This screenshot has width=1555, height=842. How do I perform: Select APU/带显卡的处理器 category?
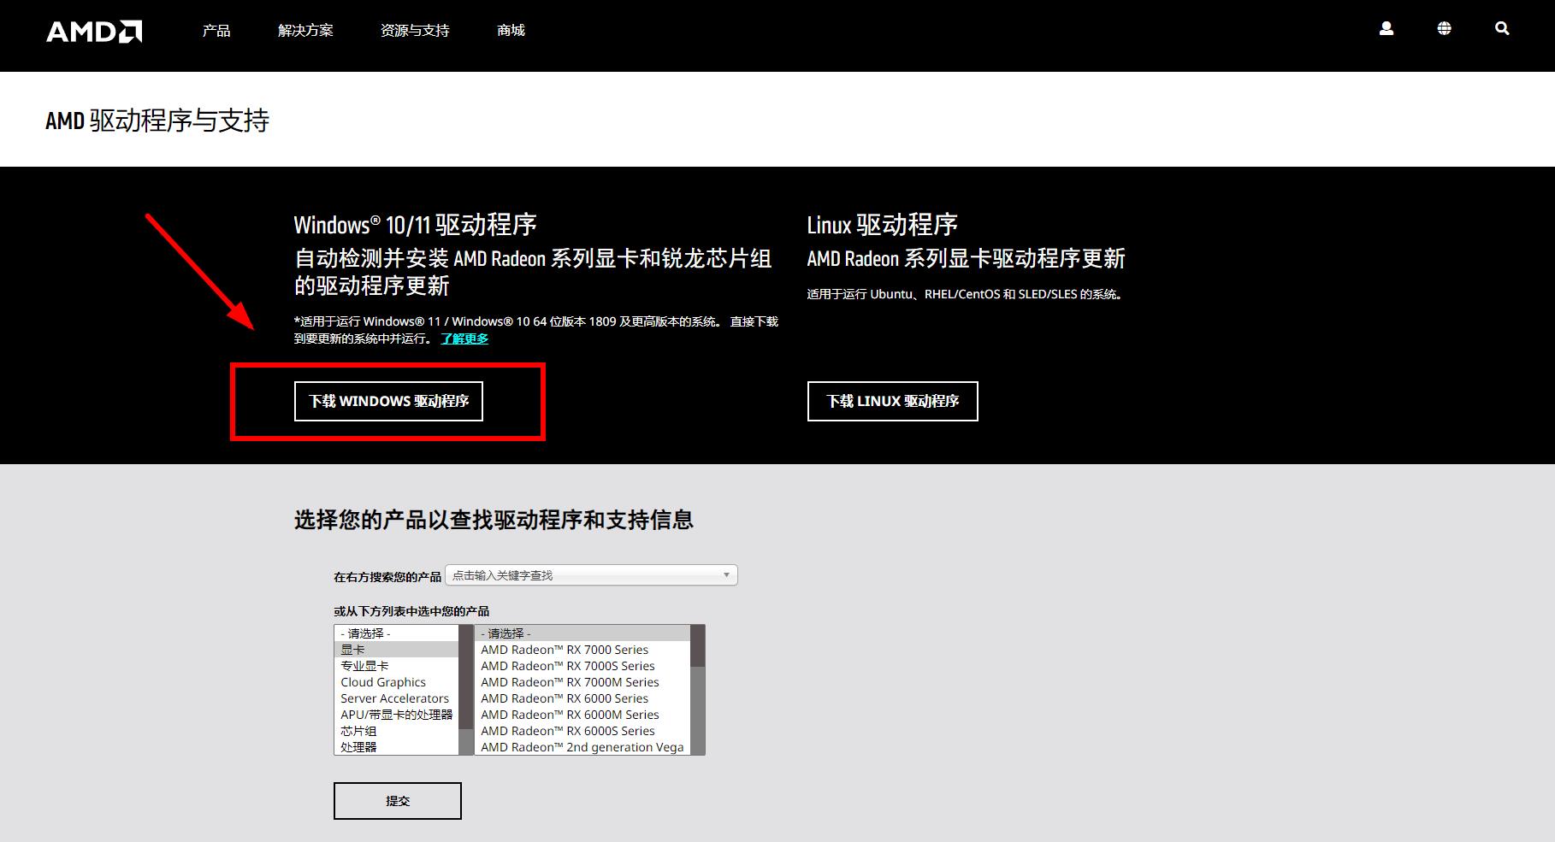pyautogui.click(x=396, y=715)
